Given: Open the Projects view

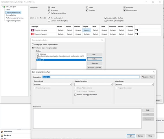Looking at the screenshot, I should (x=8, y=135).
